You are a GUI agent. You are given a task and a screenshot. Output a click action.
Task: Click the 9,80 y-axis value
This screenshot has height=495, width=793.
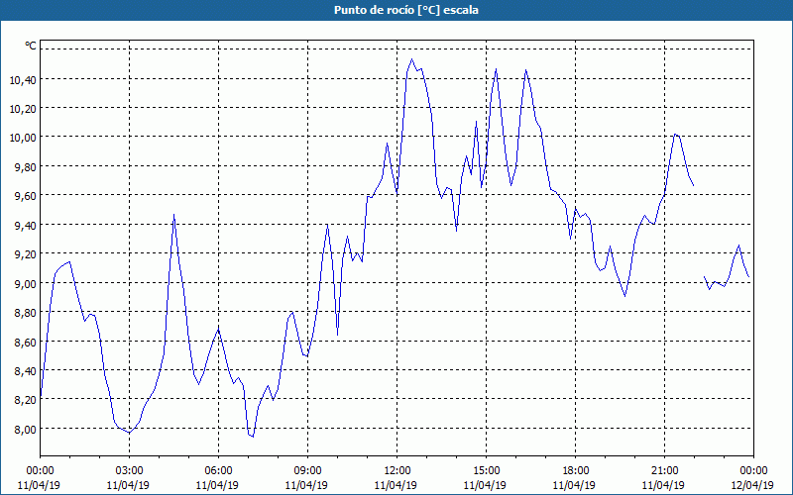(26, 166)
